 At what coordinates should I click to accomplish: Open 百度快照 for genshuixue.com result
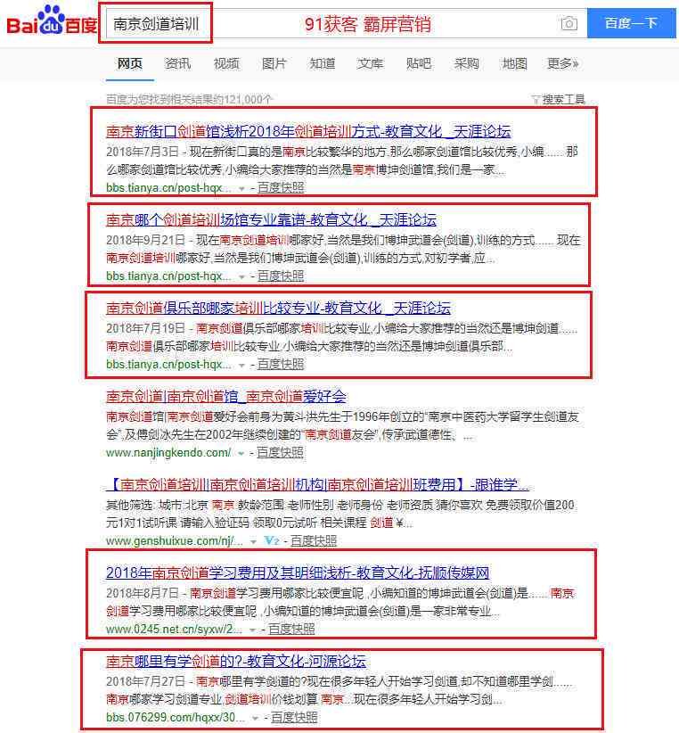(x=314, y=541)
